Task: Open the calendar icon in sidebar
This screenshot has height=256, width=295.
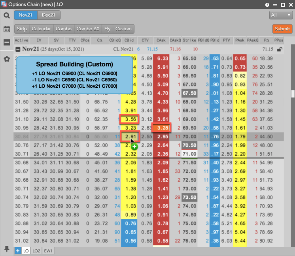Action: pos(7,29)
